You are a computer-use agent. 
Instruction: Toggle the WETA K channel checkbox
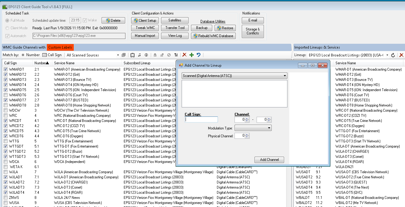tap(6, 167)
